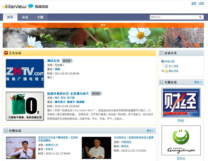Click the 财经 caption link
The width and height of the screenshot is (208, 161).
pyautogui.click(x=181, y=121)
